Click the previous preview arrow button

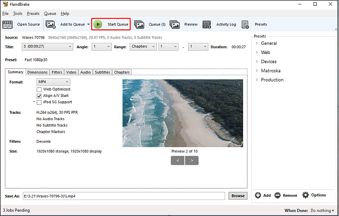177,161
